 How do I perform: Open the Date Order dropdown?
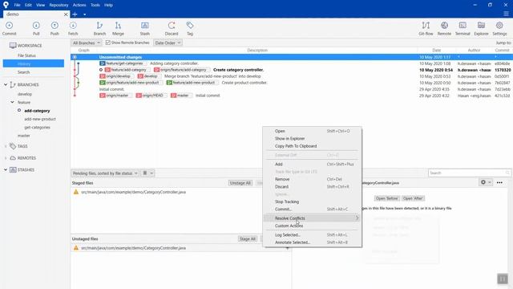pos(168,43)
